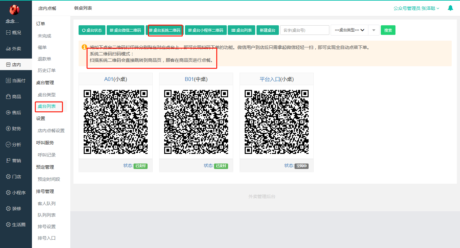Click the 店内点餐 sidebar header
This screenshot has height=248, width=460.
point(47,8)
